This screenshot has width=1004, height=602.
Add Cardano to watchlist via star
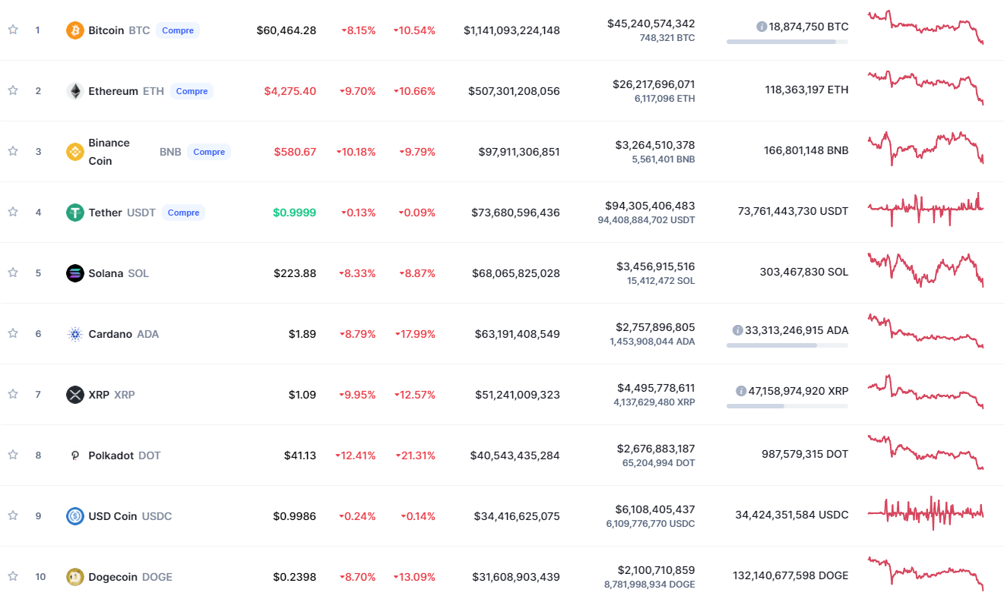pos(13,333)
